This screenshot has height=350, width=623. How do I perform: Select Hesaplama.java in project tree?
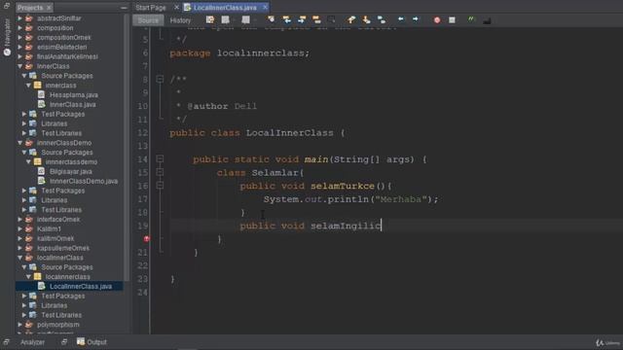[x=74, y=95]
